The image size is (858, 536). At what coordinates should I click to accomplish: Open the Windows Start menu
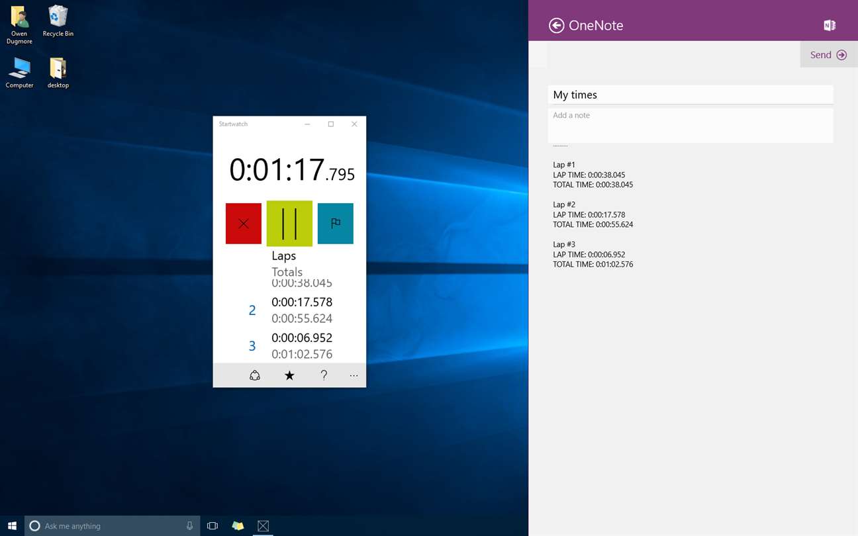pos(12,526)
